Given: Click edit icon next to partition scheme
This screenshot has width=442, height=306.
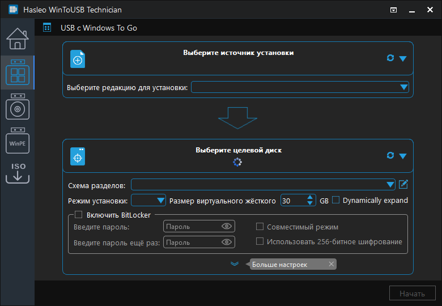Looking at the screenshot, I should coord(403,184).
